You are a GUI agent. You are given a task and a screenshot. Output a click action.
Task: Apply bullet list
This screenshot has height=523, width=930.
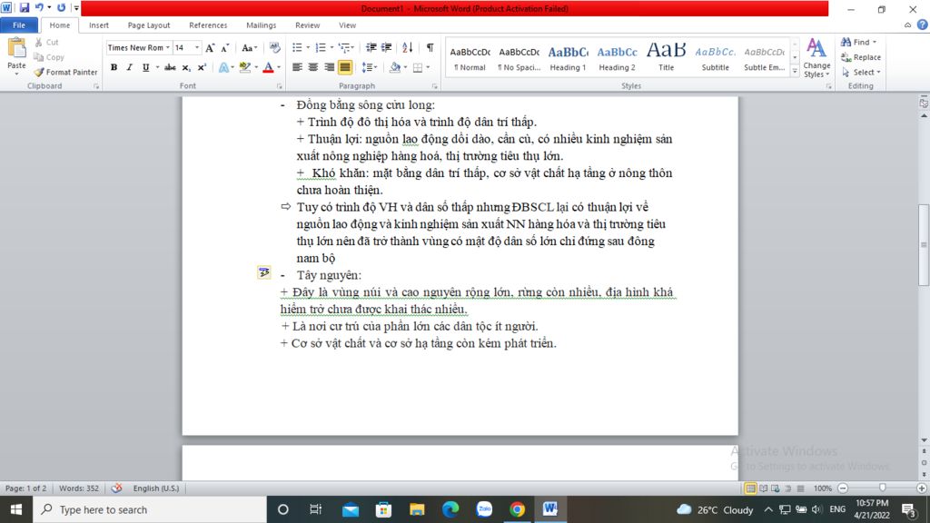pyautogui.click(x=297, y=47)
